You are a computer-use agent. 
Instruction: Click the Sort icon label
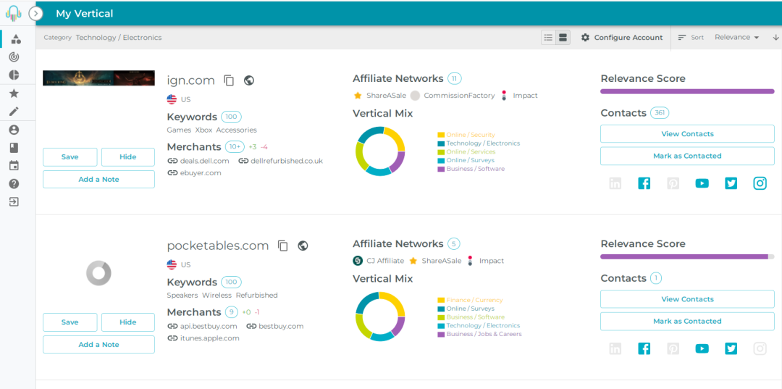[x=691, y=38]
